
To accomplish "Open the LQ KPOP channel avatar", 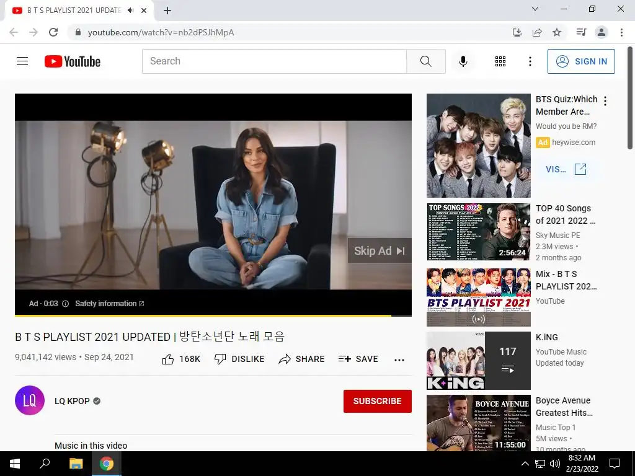I will (x=30, y=400).
